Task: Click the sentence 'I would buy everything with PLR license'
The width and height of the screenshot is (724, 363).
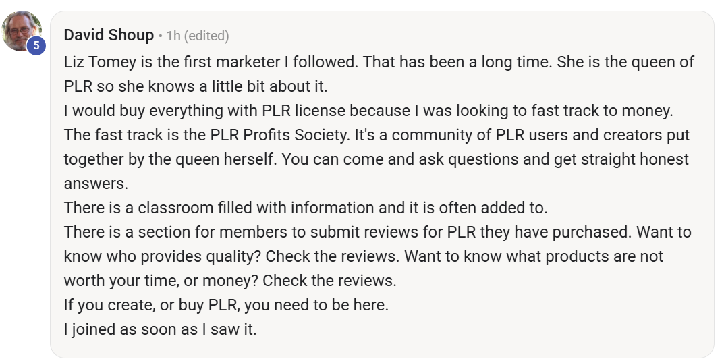Action: click(x=204, y=111)
